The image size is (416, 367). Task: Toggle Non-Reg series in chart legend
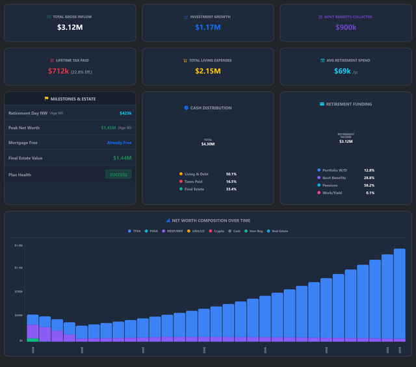(253, 231)
